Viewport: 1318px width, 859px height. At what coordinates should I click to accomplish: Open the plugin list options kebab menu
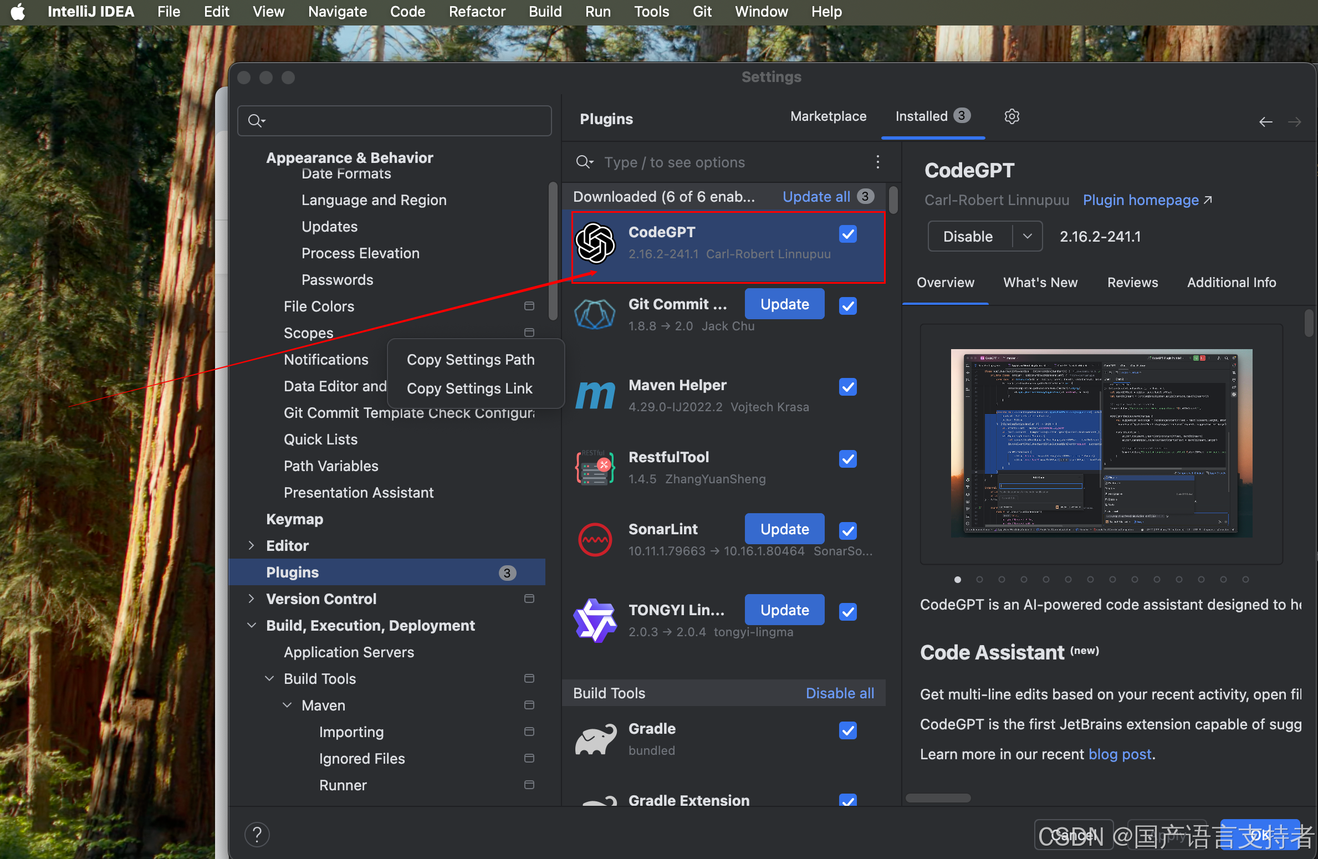coord(877,162)
